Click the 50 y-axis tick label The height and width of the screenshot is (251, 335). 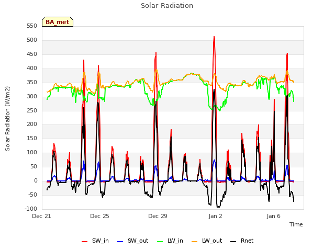33,166
